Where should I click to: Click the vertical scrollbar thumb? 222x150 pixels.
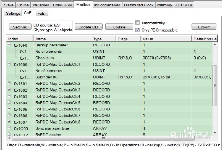(215, 86)
